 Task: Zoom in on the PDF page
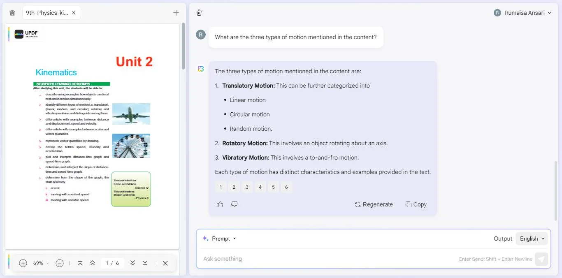pyautogui.click(x=23, y=263)
